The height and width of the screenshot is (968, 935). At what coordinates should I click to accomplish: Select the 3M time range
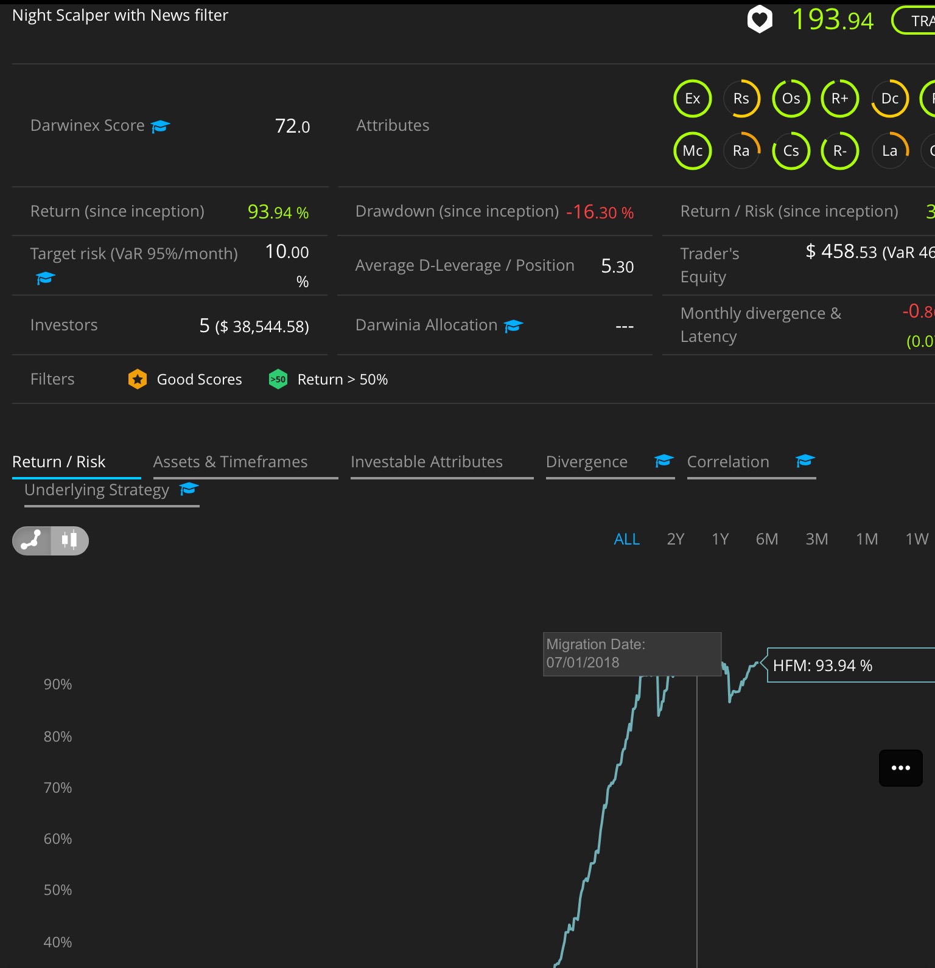point(817,539)
